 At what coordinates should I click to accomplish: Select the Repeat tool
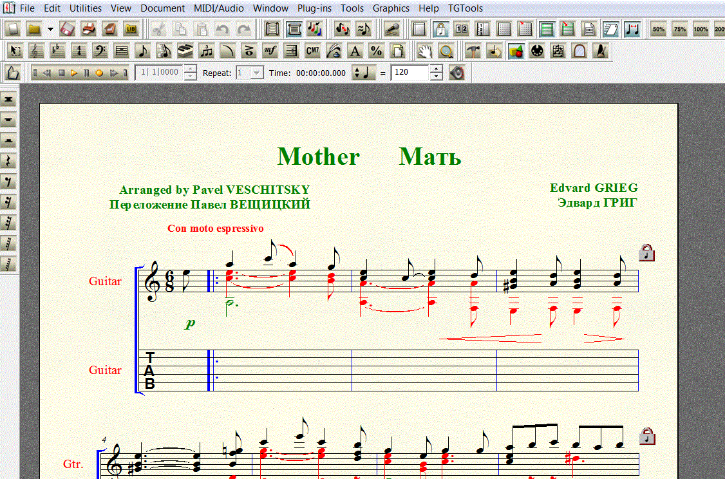tap(291, 50)
